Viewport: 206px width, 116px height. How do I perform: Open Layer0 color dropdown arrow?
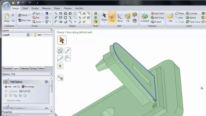click(x=32, y=35)
